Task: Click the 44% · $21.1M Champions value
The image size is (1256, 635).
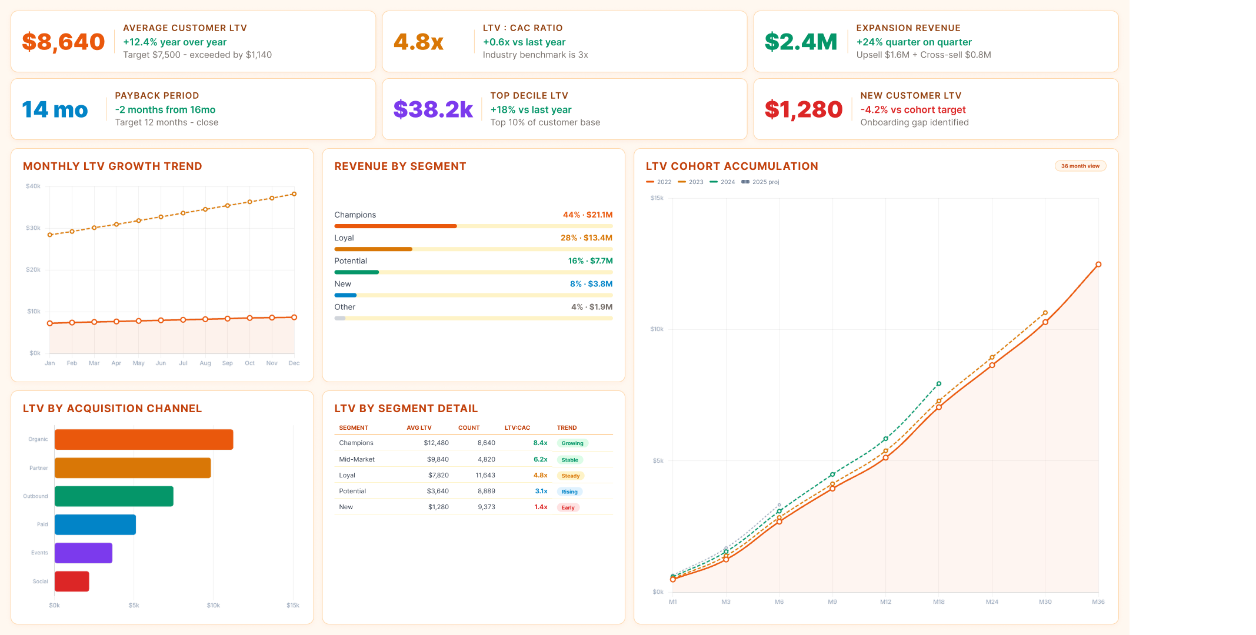Action: (x=588, y=215)
